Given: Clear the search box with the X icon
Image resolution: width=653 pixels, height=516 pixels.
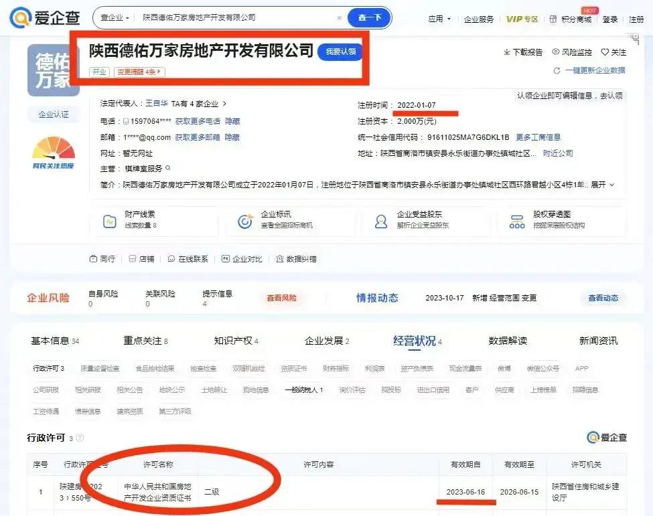Looking at the screenshot, I should point(340,17).
